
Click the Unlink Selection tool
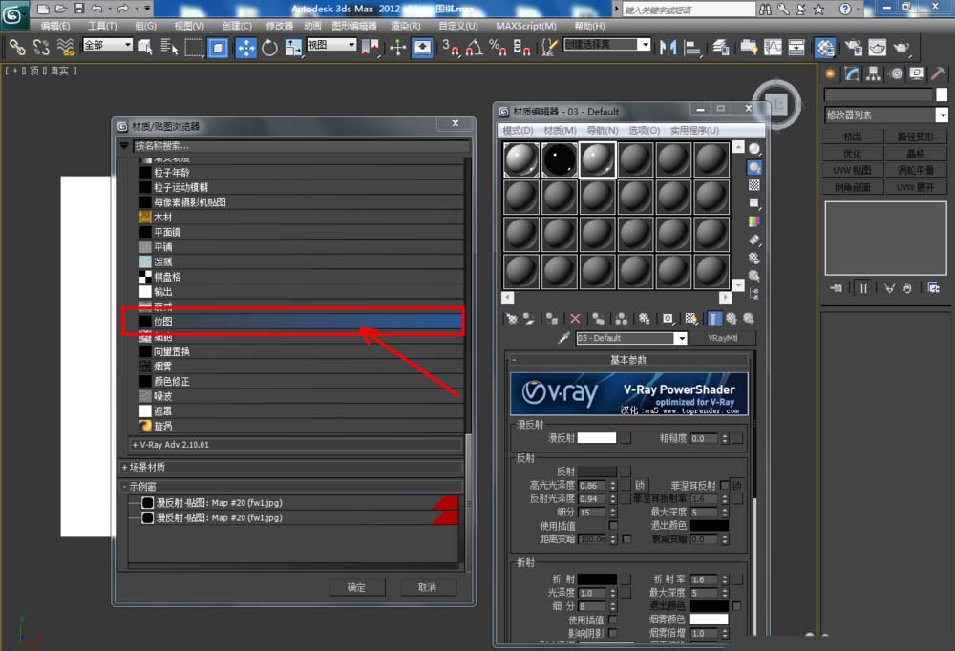[x=41, y=47]
